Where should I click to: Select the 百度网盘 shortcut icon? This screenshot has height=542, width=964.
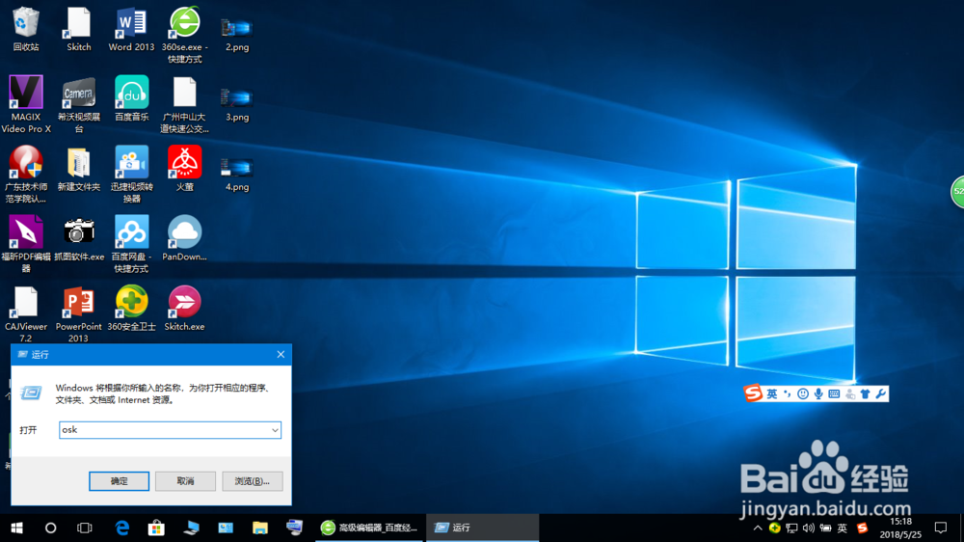tap(131, 232)
